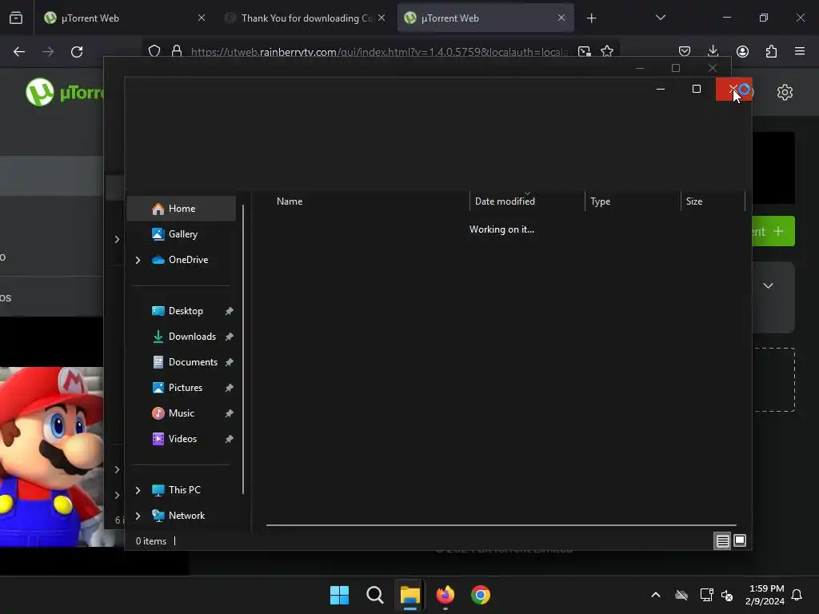Close the active µTorrent Web tab
819x614 pixels.
point(561,18)
